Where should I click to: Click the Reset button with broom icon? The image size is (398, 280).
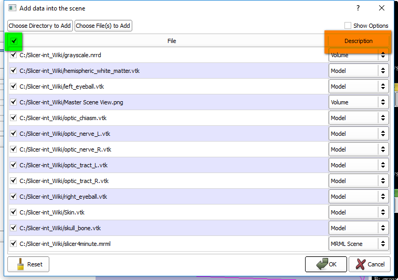pos(28,264)
